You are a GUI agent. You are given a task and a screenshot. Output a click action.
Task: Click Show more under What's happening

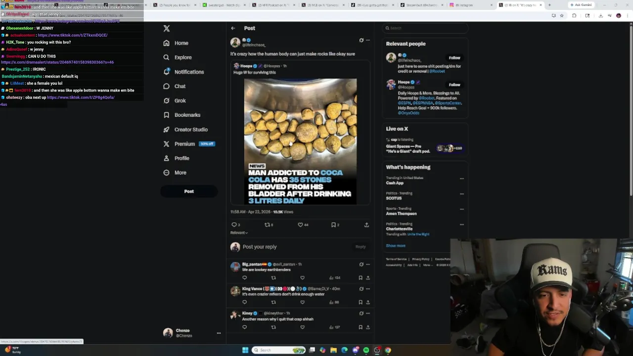coord(396,246)
